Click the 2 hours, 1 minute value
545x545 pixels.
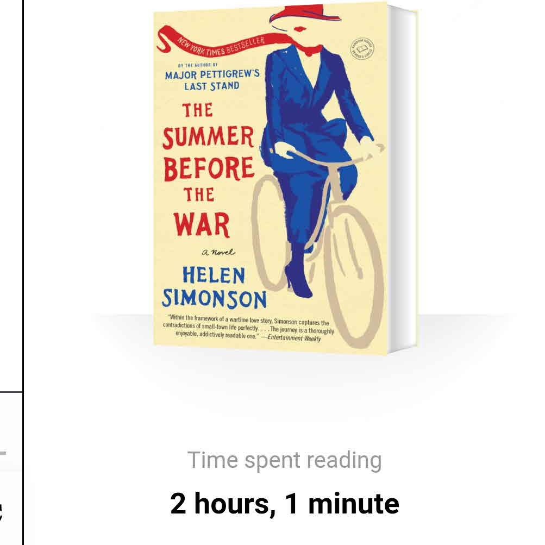[x=284, y=503]
